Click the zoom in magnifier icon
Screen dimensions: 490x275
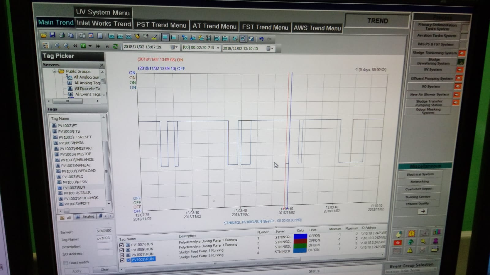(x=57, y=46)
